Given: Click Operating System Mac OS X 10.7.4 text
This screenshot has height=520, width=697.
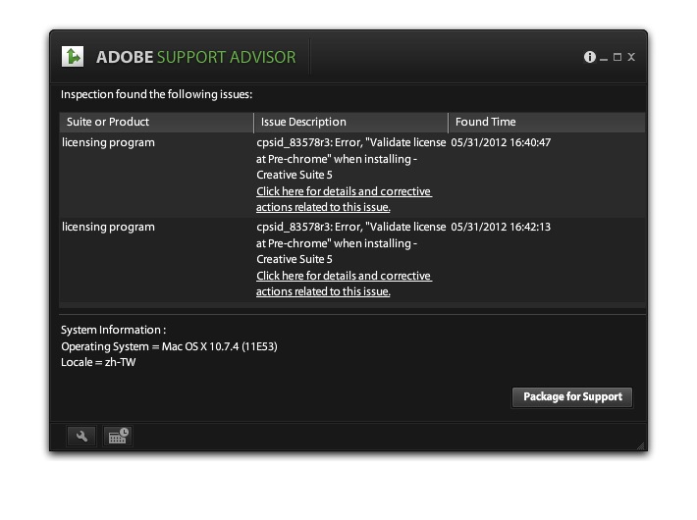Looking at the screenshot, I should [170, 346].
